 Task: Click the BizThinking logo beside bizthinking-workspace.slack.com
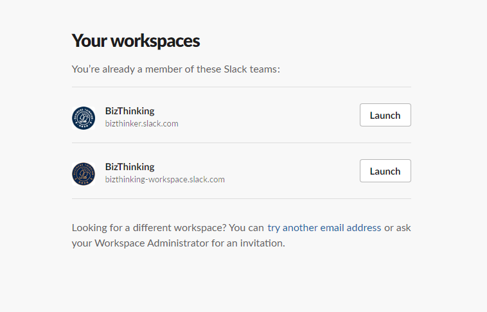[84, 174]
